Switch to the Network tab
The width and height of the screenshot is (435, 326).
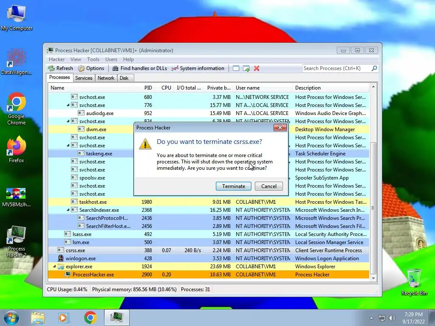(106, 78)
